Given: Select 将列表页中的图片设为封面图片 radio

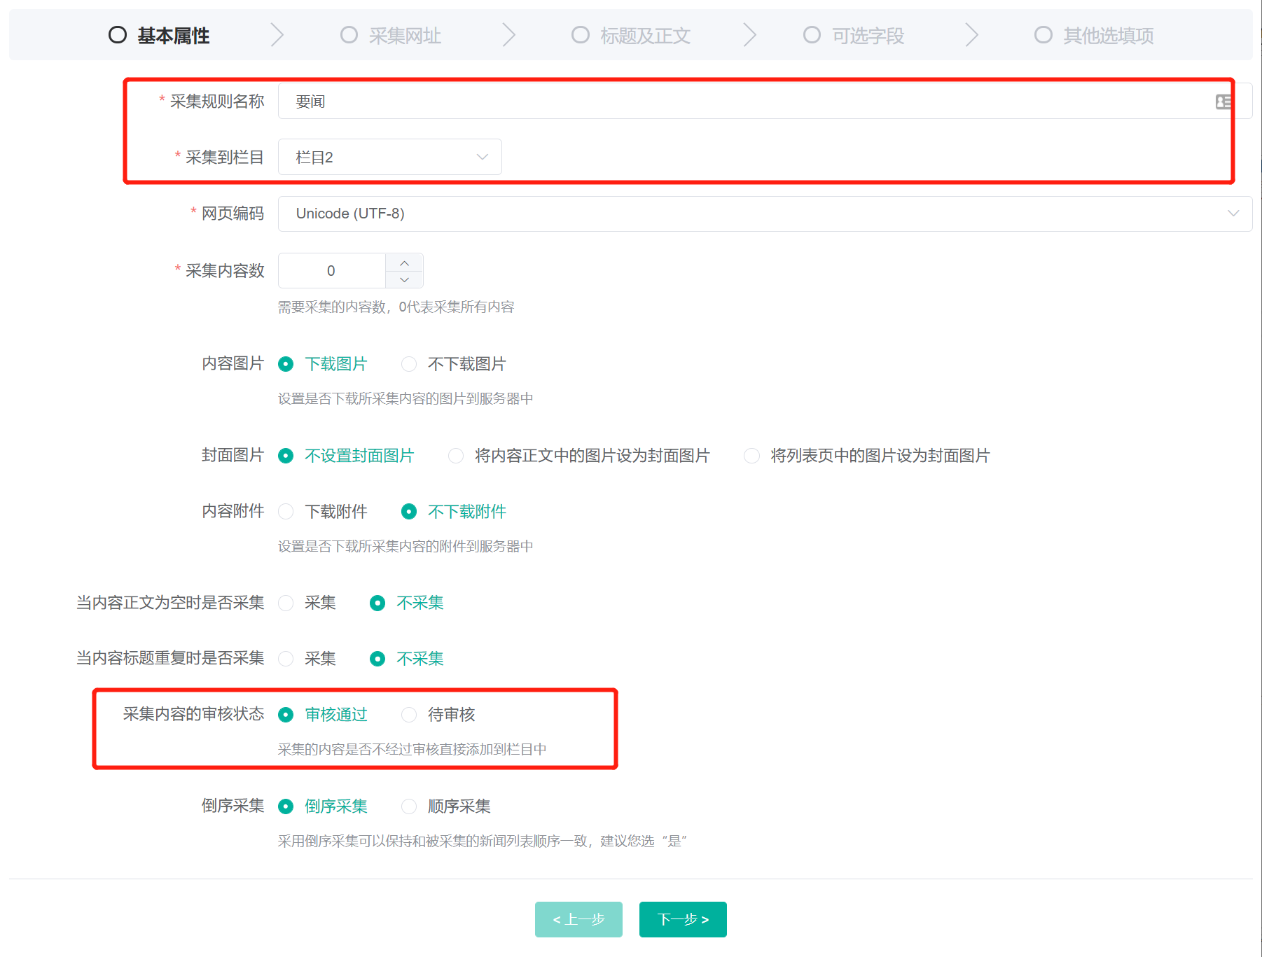Looking at the screenshot, I should click(x=751, y=456).
